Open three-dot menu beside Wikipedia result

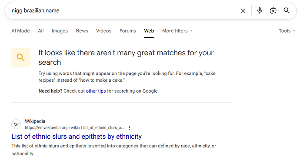(130, 128)
